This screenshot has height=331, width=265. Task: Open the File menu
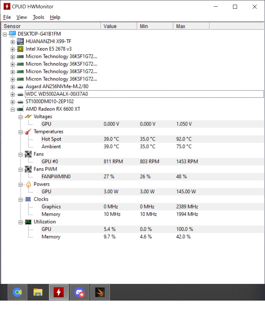[7, 17]
